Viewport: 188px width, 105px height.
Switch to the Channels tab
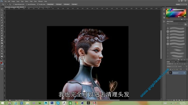pyautogui.click(x=173, y=62)
